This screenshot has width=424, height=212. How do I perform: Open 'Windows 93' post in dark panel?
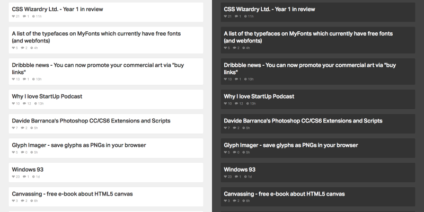pos(240,170)
